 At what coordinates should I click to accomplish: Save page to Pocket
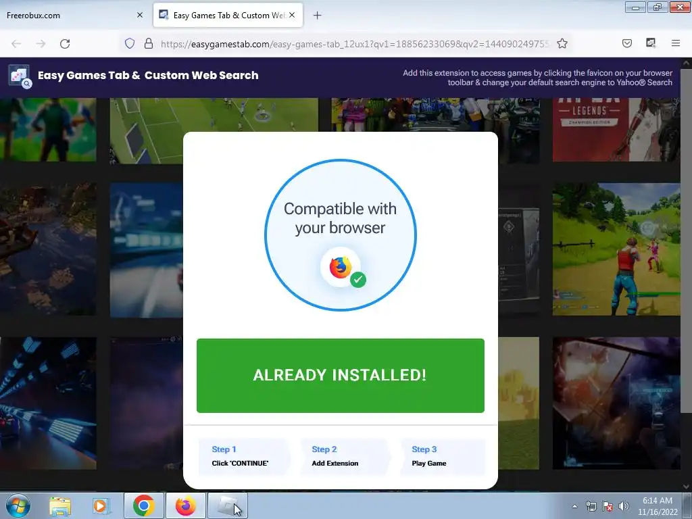tap(626, 43)
